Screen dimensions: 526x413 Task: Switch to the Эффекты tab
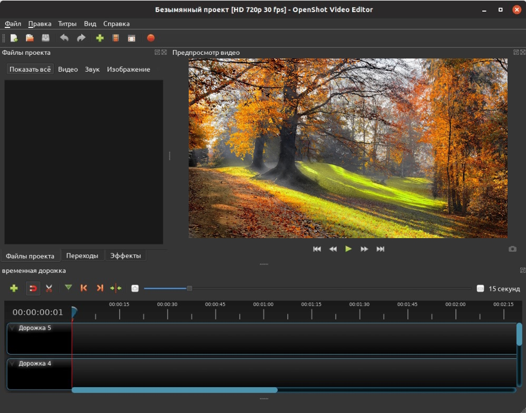[125, 255]
